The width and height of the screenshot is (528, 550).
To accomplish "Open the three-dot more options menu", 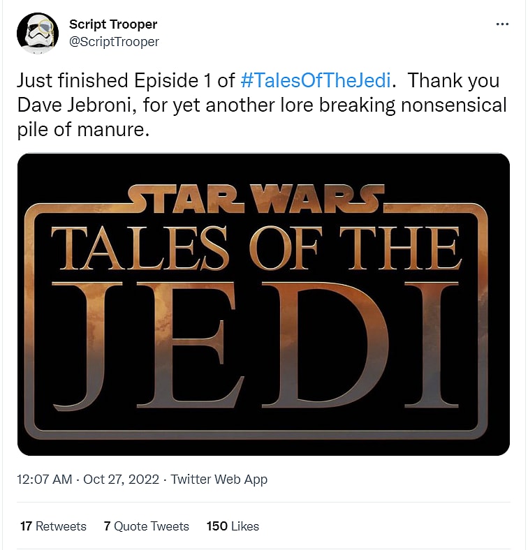I will pyautogui.click(x=502, y=24).
